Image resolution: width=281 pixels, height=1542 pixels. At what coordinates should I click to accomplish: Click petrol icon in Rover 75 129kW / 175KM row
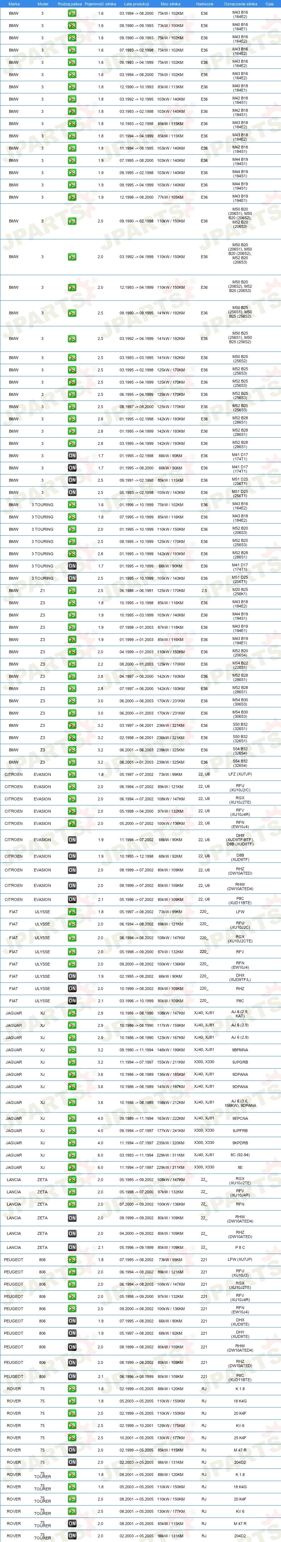72,1425
